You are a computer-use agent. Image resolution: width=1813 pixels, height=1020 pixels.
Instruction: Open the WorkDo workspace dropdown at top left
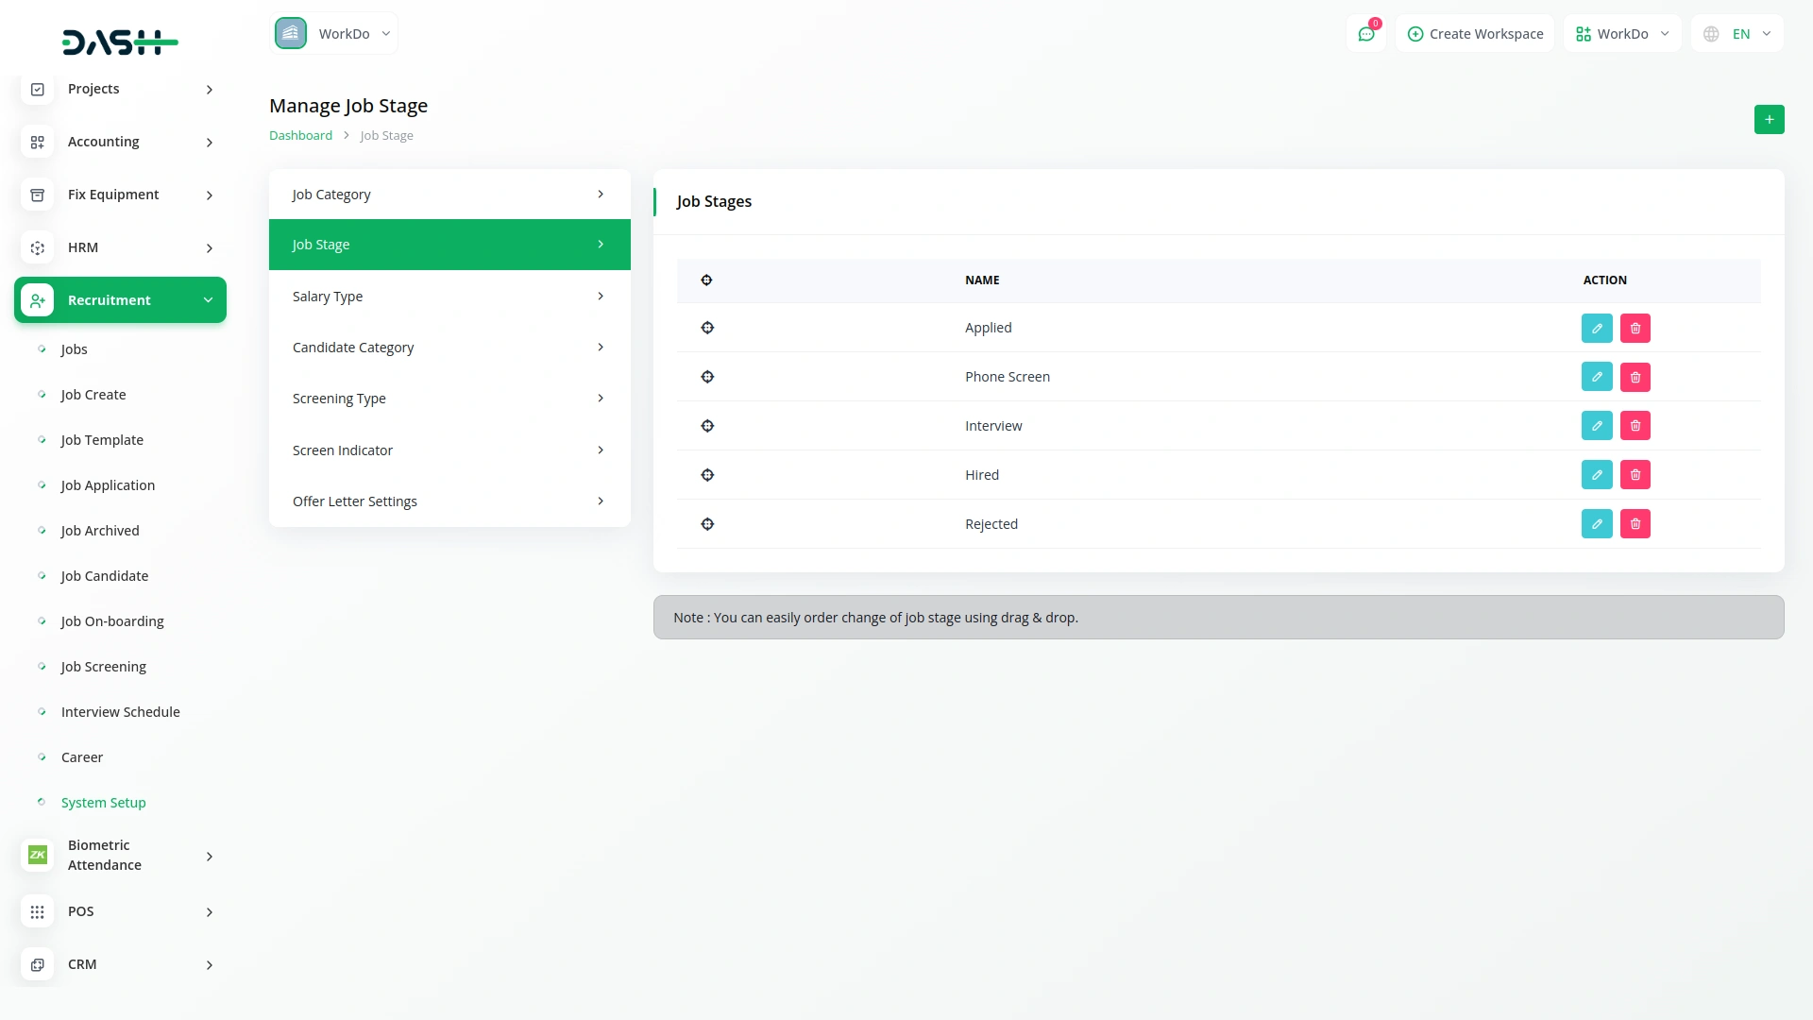point(334,34)
